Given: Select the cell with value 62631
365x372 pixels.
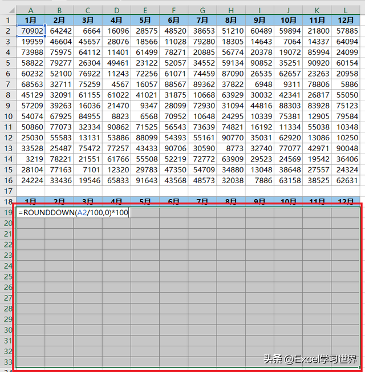Looking at the screenshot, I should 346,180.
